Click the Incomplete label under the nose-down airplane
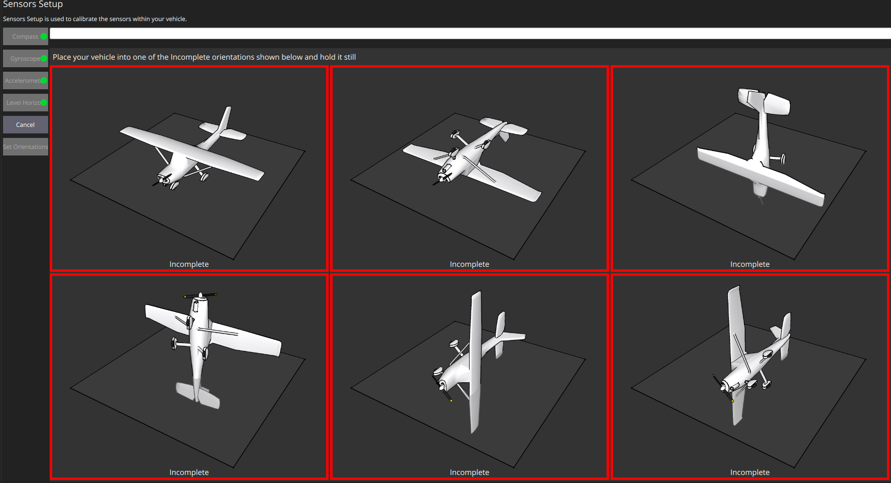 [x=750, y=264]
